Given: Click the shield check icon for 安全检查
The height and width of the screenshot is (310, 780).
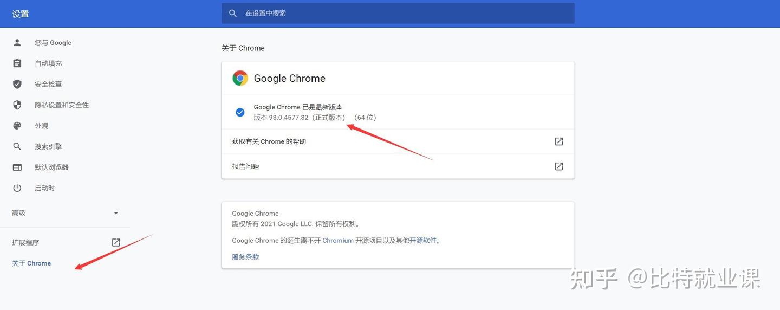Looking at the screenshot, I should coord(17,84).
